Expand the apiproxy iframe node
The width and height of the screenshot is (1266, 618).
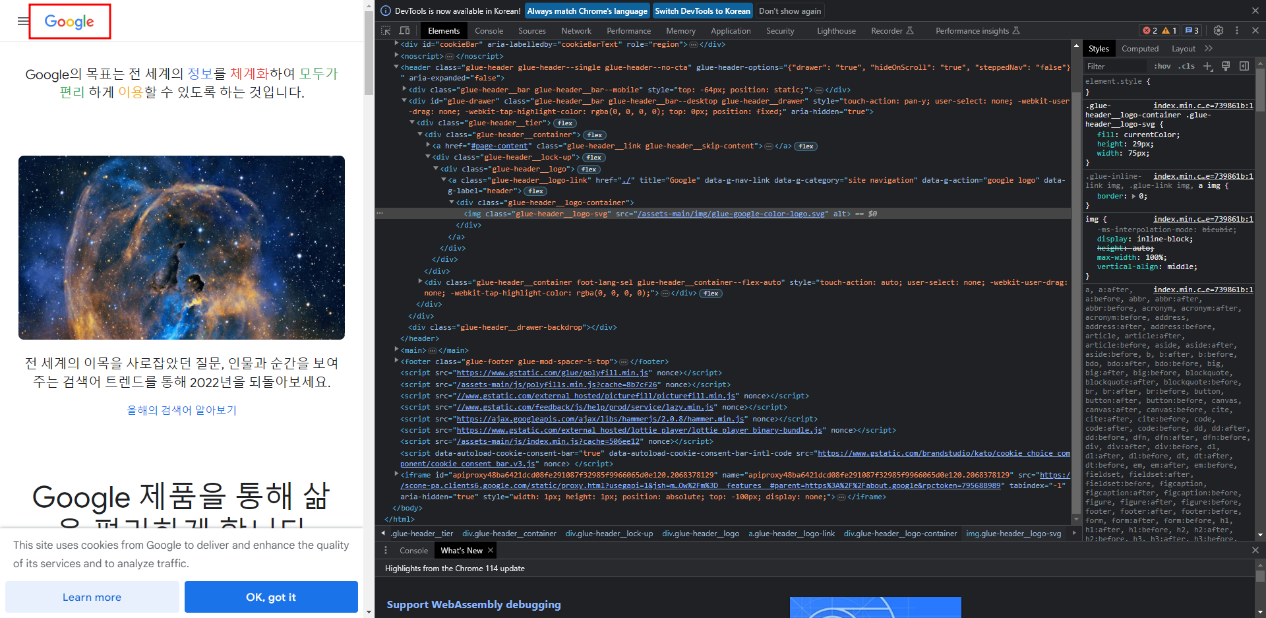pyautogui.click(x=396, y=474)
